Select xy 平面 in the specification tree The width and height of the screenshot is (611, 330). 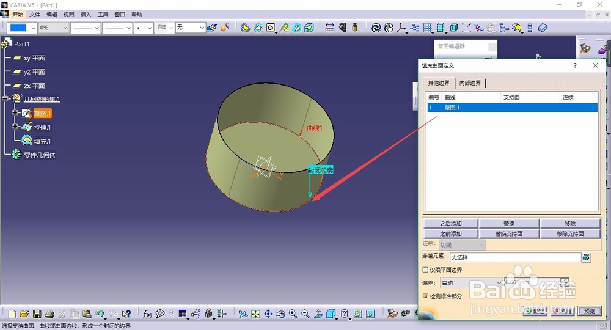tap(34, 58)
